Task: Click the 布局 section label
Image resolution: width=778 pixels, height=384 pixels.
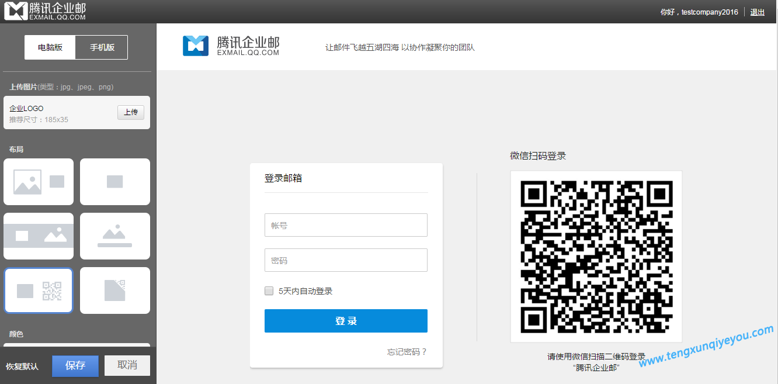Action: point(16,150)
